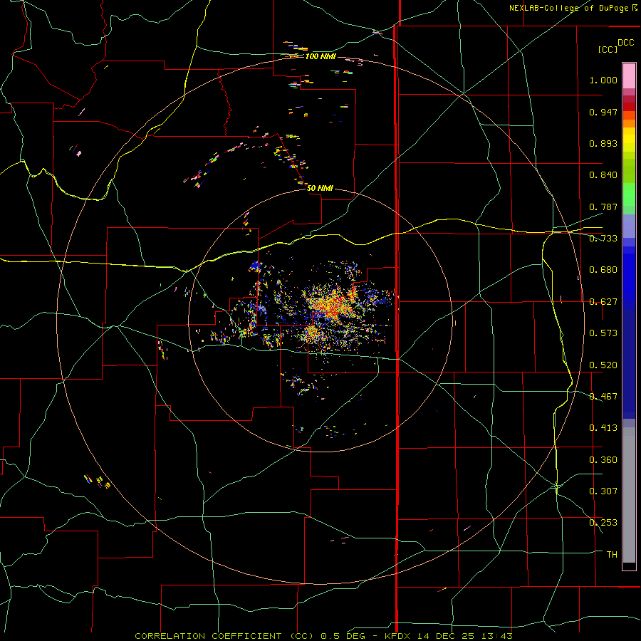Screen dimensions: 641x641
Task: Click the '50 NMI' range ring label
Action: point(320,188)
